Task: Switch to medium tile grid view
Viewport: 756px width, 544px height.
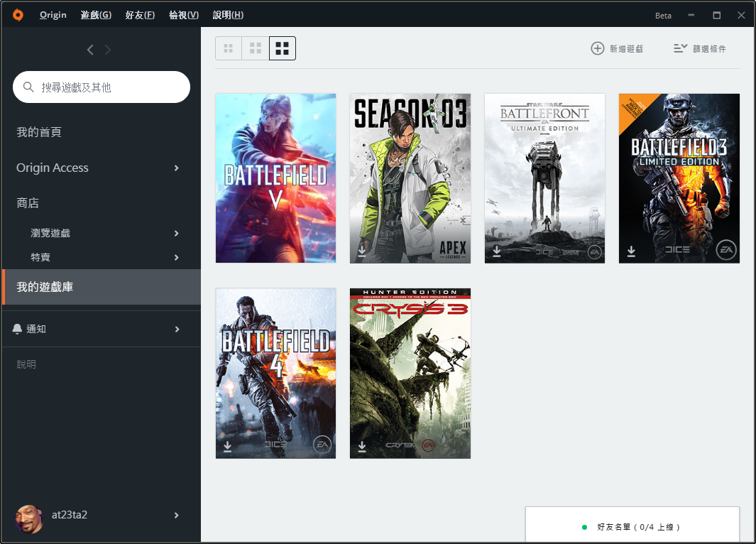Action: click(x=255, y=48)
